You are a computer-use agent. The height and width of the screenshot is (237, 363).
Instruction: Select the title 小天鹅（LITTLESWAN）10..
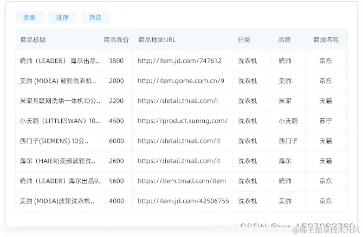pyautogui.click(x=60, y=121)
